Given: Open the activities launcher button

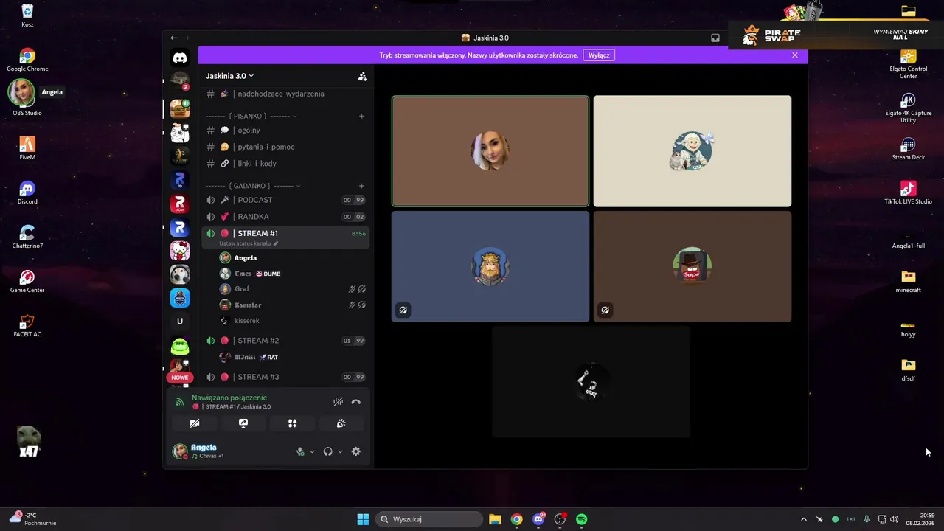Looking at the screenshot, I should [292, 423].
